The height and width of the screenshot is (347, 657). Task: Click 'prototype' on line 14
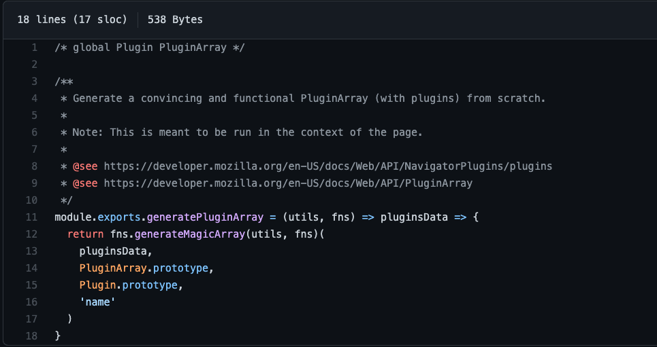point(180,268)
